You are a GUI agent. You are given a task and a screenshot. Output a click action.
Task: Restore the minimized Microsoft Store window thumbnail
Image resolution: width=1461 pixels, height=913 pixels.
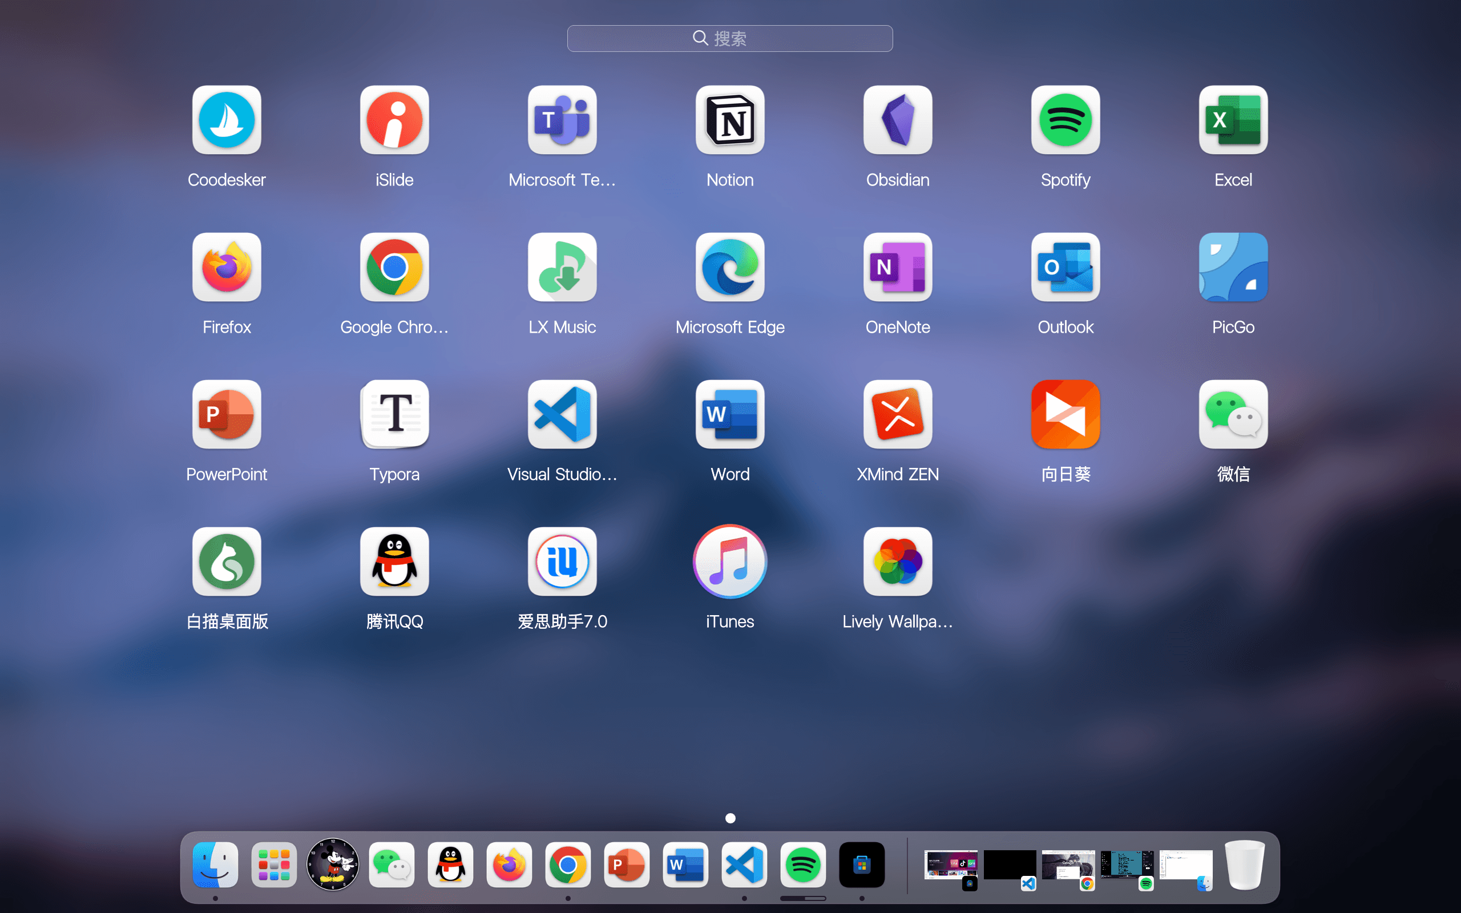point(951,866)
